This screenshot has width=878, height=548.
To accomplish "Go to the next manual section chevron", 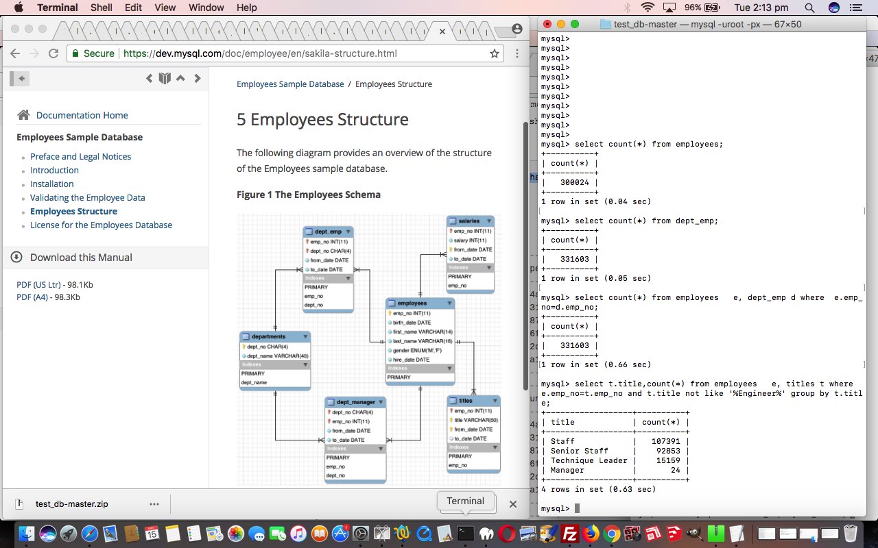I will click(x=198, y=78).
